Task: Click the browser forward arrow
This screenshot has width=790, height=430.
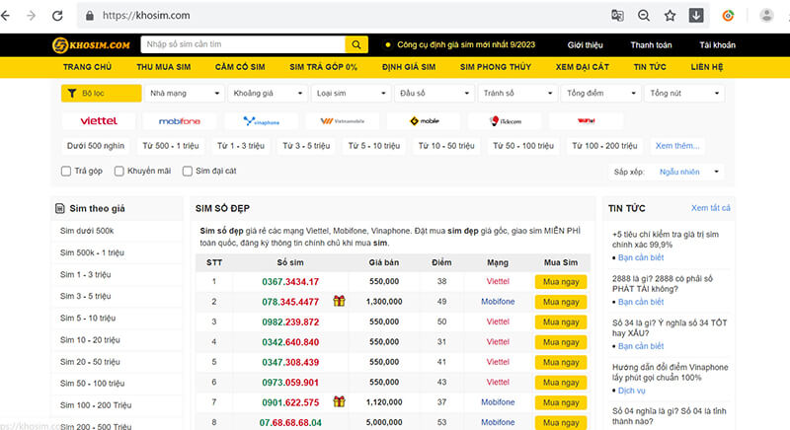Action: (32, 16)
